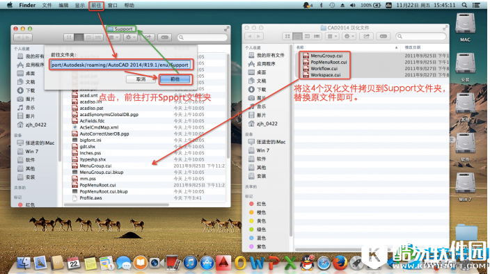Screen dimensions: 490x274
Task: Open Calendar in the Dock
Action: (x=74, y=263)
